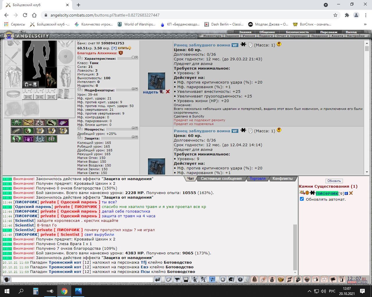
Task: Click the leg armor equipment slot
Action: tap(66, 77)
